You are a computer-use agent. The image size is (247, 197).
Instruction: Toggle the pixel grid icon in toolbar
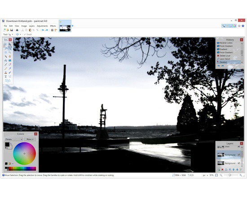click(52, 30)
